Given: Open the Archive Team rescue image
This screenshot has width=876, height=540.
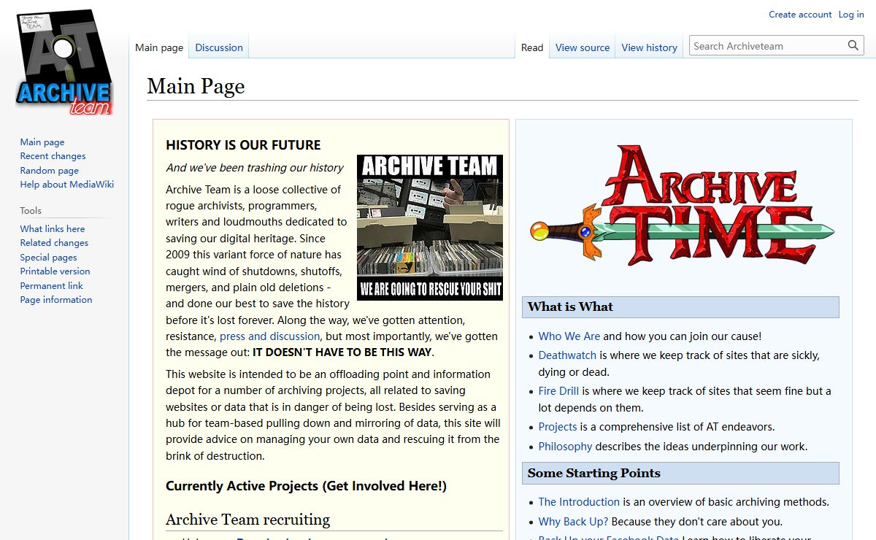Looking at the screenshot, I should pyautogui.click(x=430, y=227).
